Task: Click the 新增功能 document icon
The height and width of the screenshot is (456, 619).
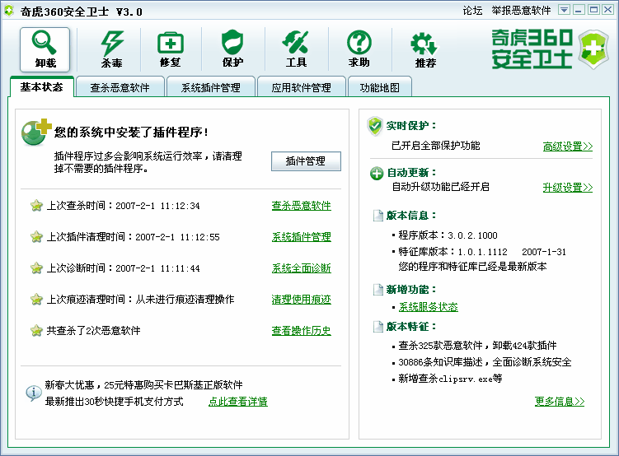Action: (x=378, y=290)
